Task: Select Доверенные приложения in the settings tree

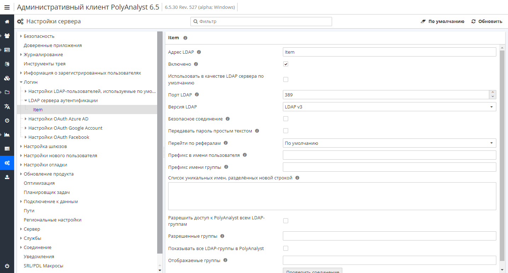Action: pyautogui.click(x=53, y=46)
